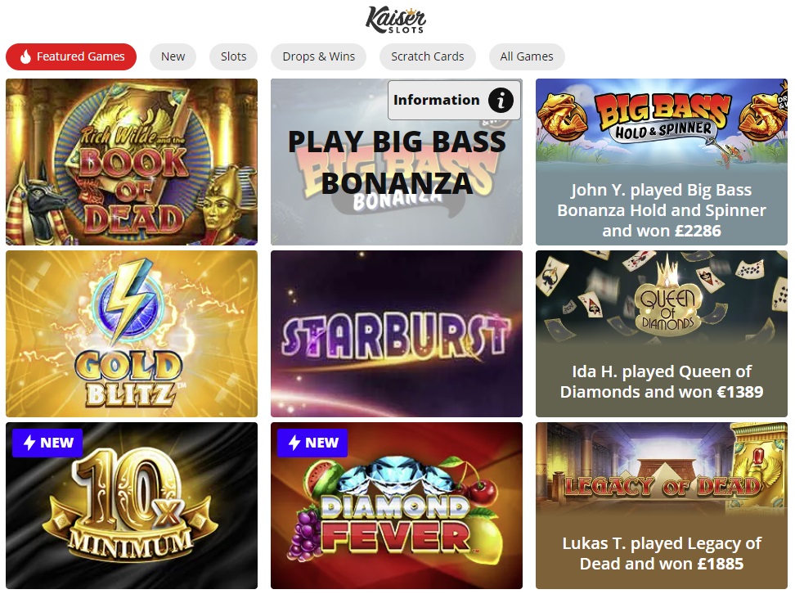Viewport: 795px width, 594px height.
Task: Click the NEW lightning badge on 10x Minimum
Action: click(x=47, y=443)
